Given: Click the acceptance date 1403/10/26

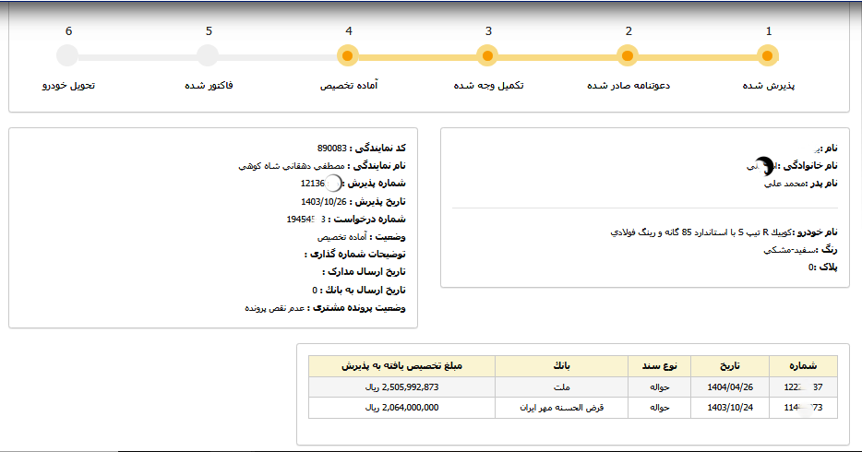Looking at the screenshot, I should click(x=322, y=201).
